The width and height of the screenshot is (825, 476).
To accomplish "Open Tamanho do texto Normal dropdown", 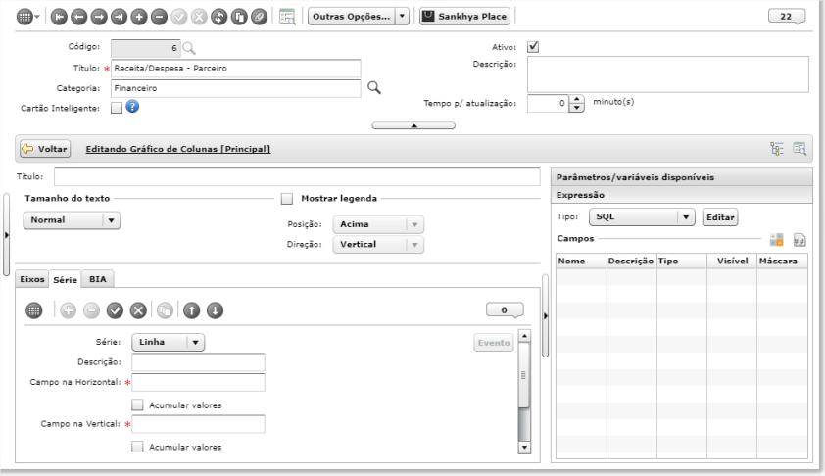I will tap(73, 220).
